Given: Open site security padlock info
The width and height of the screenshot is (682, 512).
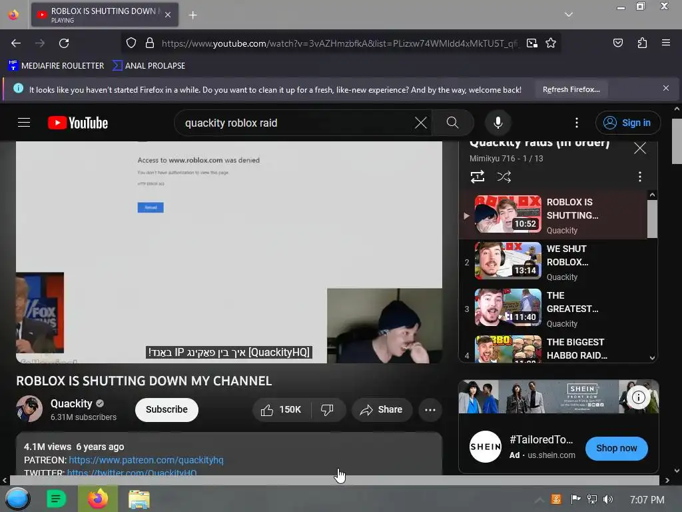Looking at the screenshot, I should pyautogui.click(x=150, y=43).
